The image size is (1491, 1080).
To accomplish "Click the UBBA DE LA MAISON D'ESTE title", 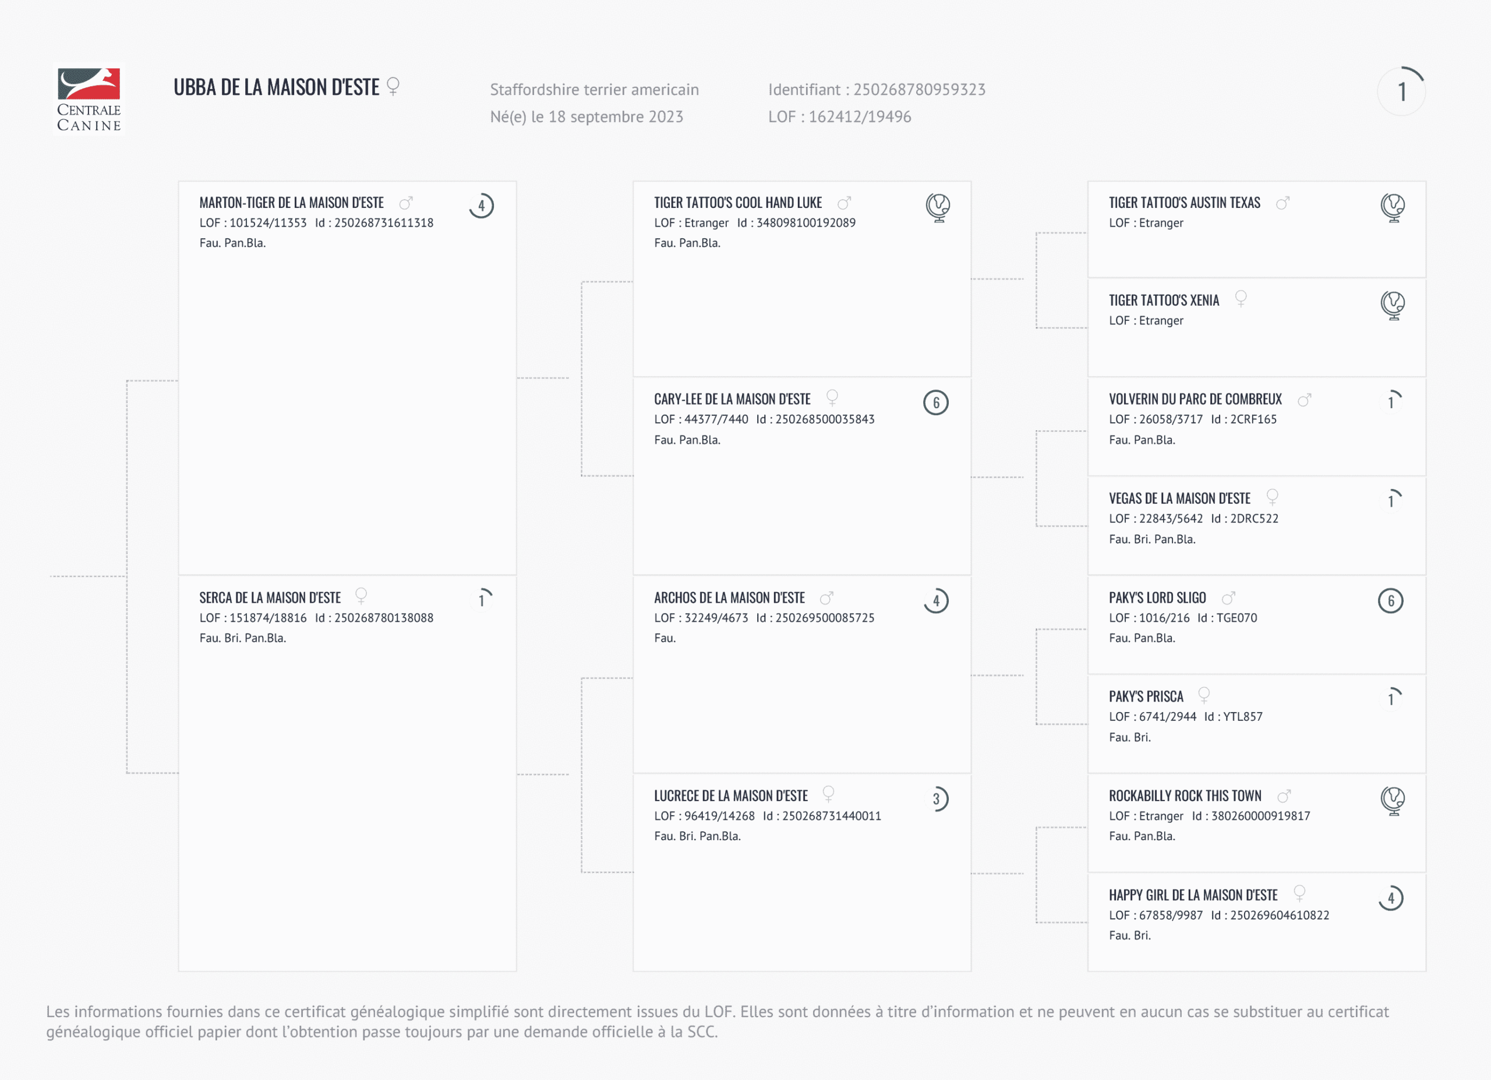I will pos(276,87).
